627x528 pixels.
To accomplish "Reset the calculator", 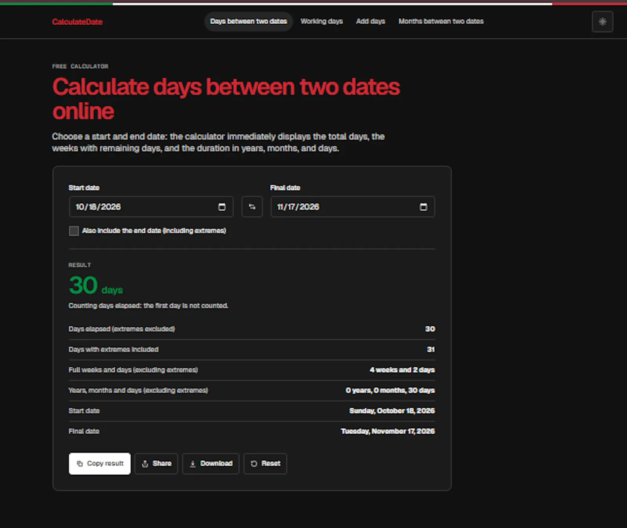I will tap(265, 464).
